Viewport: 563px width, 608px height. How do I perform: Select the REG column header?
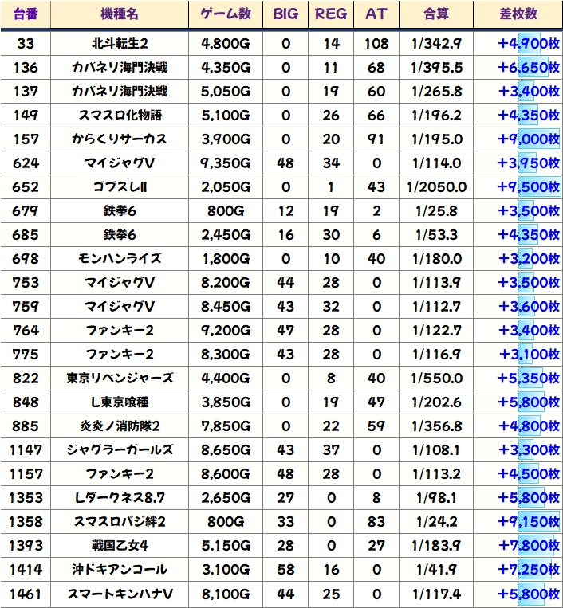[x=331, y=14]
